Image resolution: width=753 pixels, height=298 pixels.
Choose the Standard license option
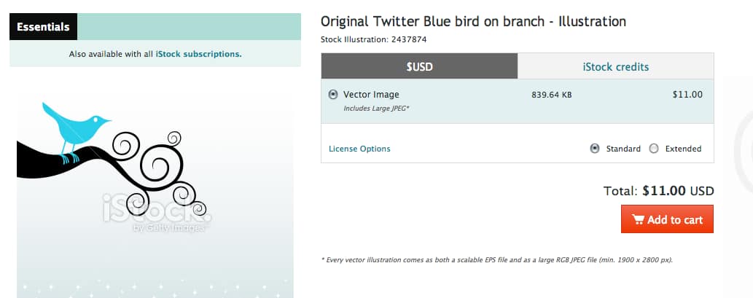594,149
